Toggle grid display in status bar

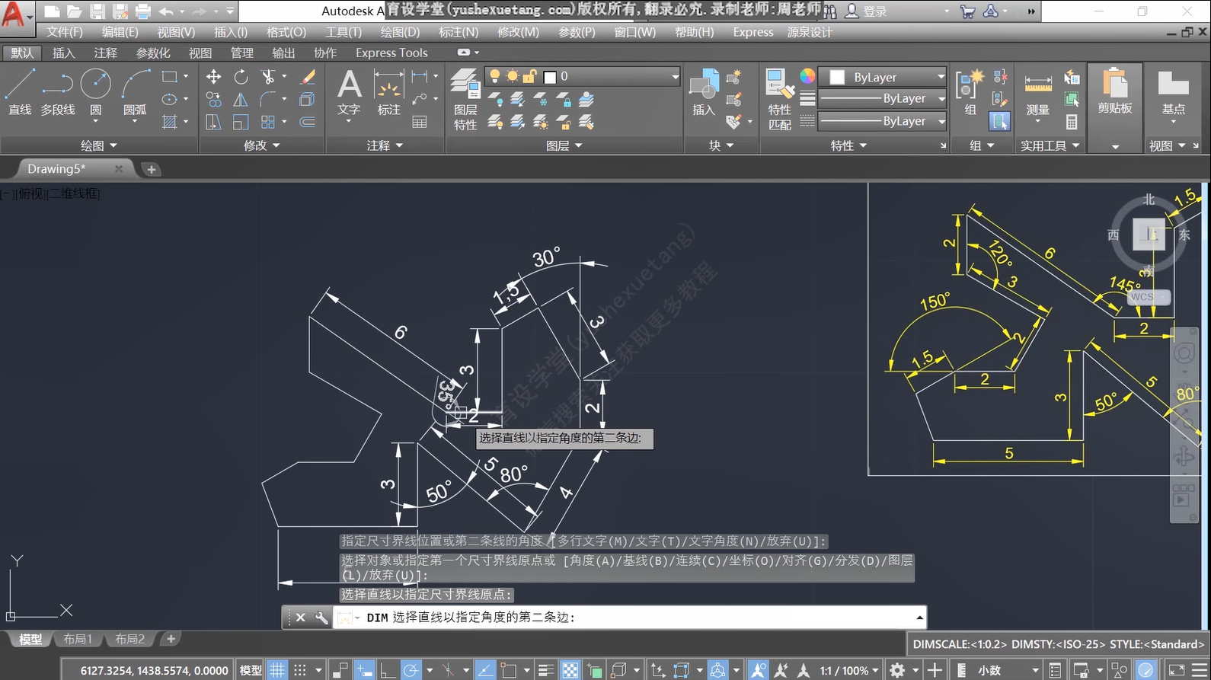tap(277, 670)
